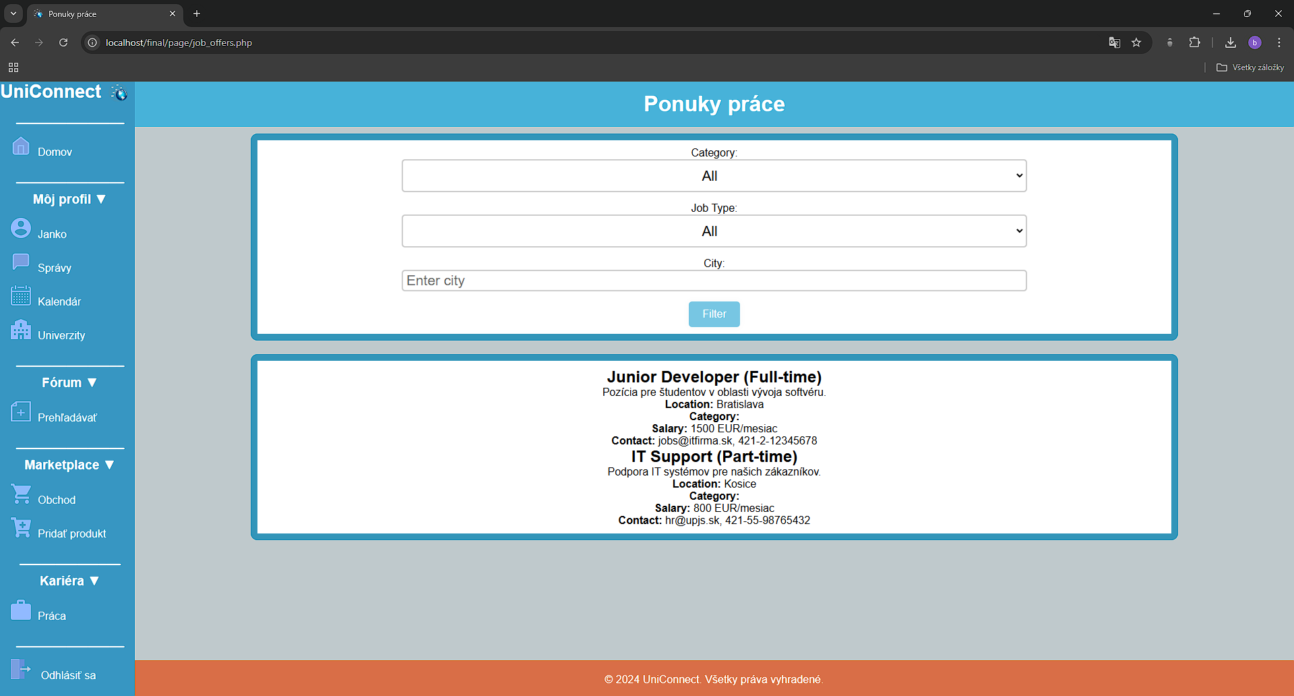The width and height of the screenshot is (1294, 696).
Task: Click the Location: Kosice text
Action: pos(714,484)
